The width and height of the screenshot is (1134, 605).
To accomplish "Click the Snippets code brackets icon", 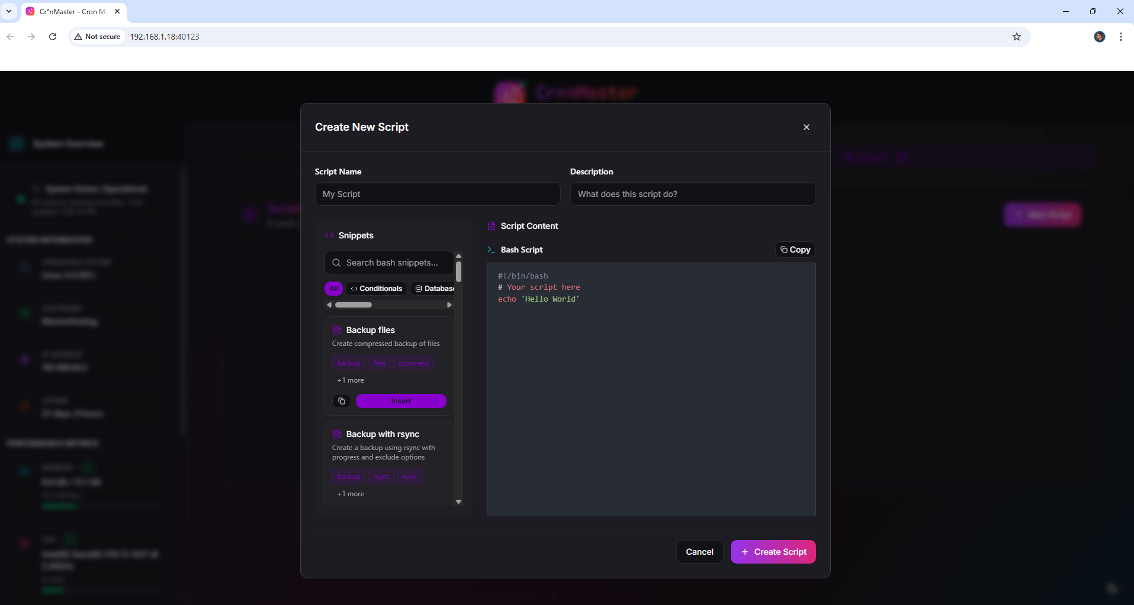I will click(x=329, y=235).
